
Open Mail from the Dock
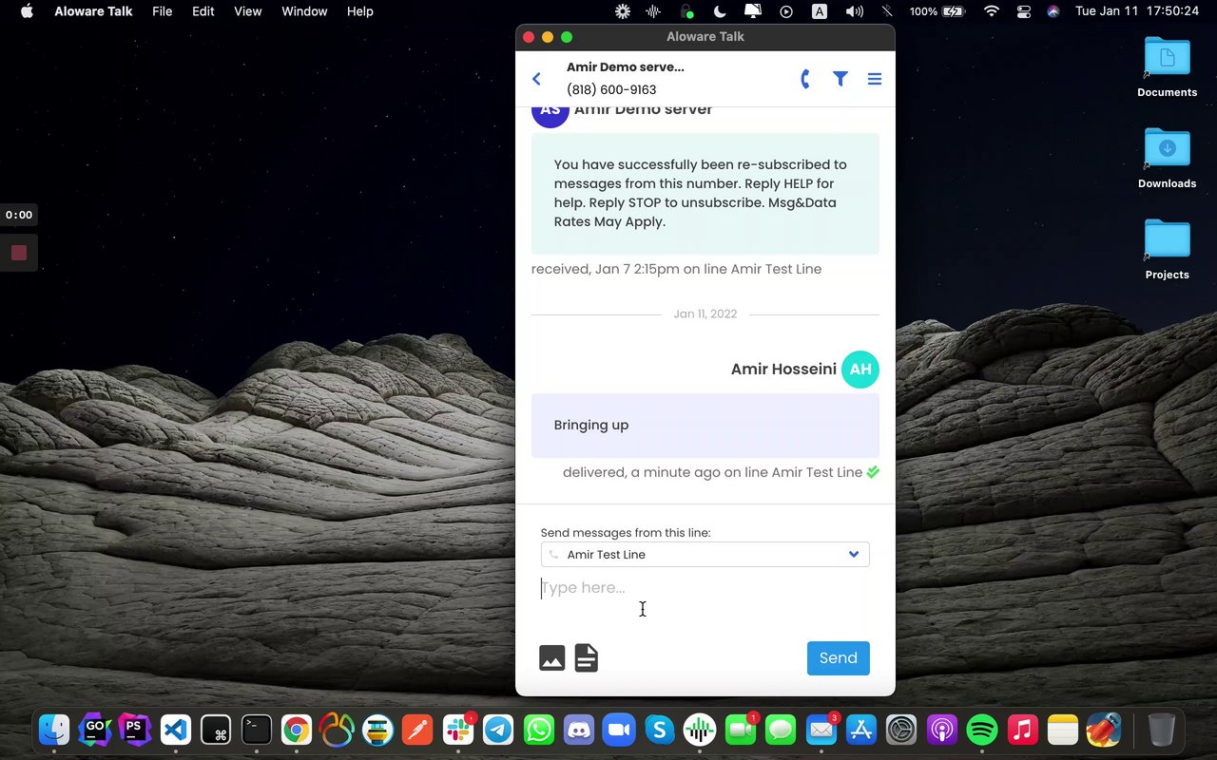click(821, 730)
